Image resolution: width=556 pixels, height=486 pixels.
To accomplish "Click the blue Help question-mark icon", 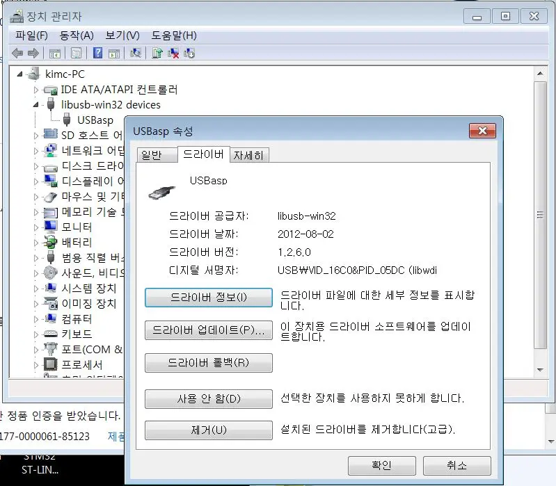I will (97, 53).
